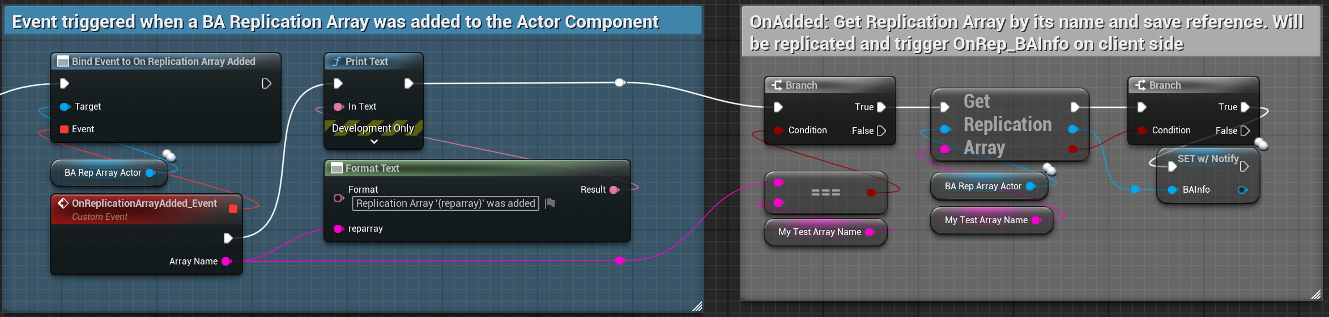Click My Test Array Name pin below === node

[870, 232]
